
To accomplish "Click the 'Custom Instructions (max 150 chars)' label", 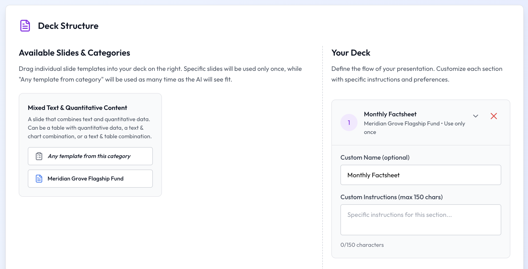I will click(x=391, y=197).
